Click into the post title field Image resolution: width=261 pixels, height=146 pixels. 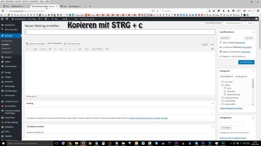point(120,32)
